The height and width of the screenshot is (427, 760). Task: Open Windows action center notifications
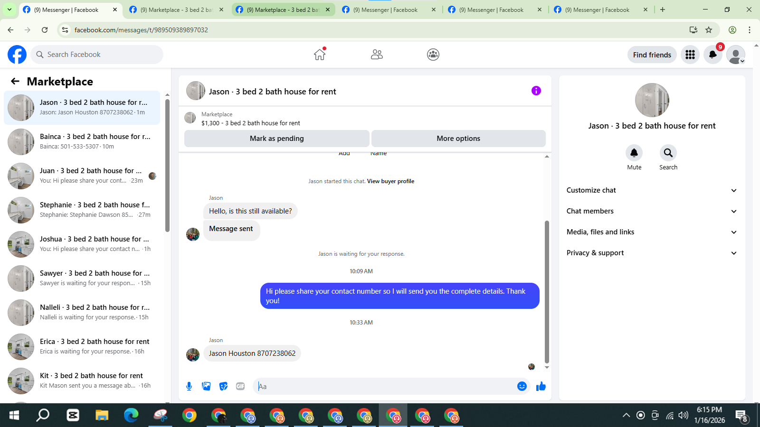pos(742,416)
